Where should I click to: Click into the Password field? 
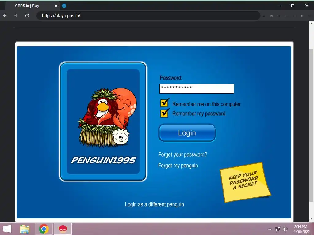[197, 89]
